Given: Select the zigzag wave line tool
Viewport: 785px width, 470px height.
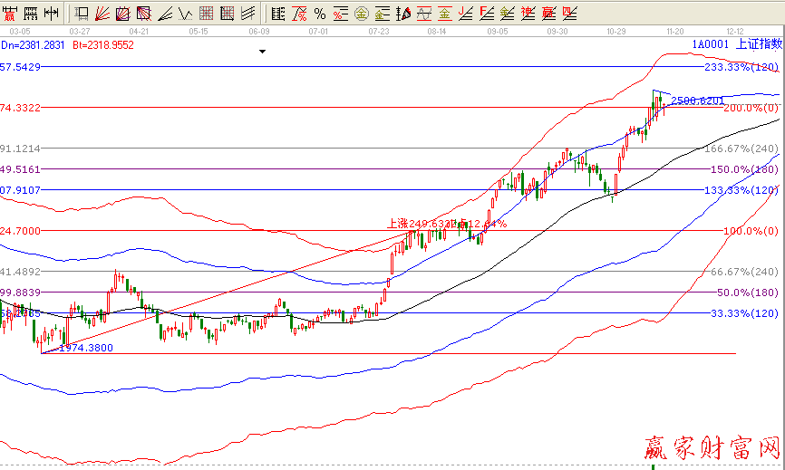Looking at the screenshot, I should 185,13.
